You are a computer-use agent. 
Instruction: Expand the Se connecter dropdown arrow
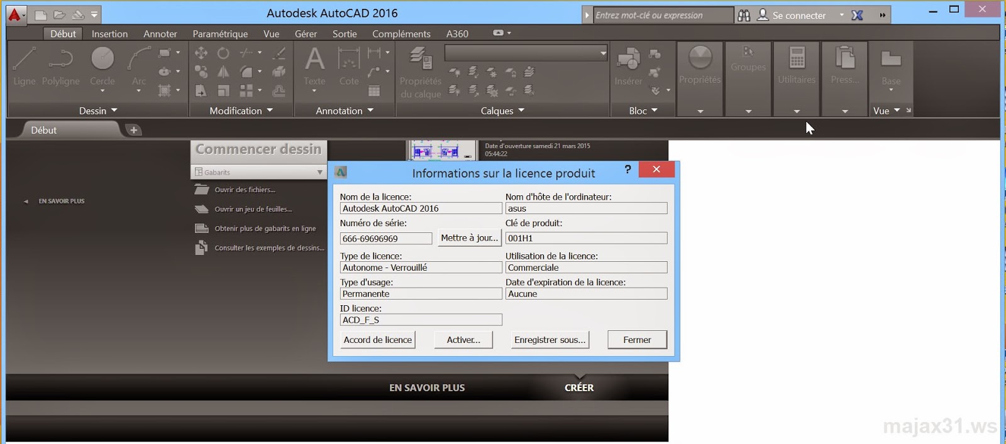coord(842,15)
